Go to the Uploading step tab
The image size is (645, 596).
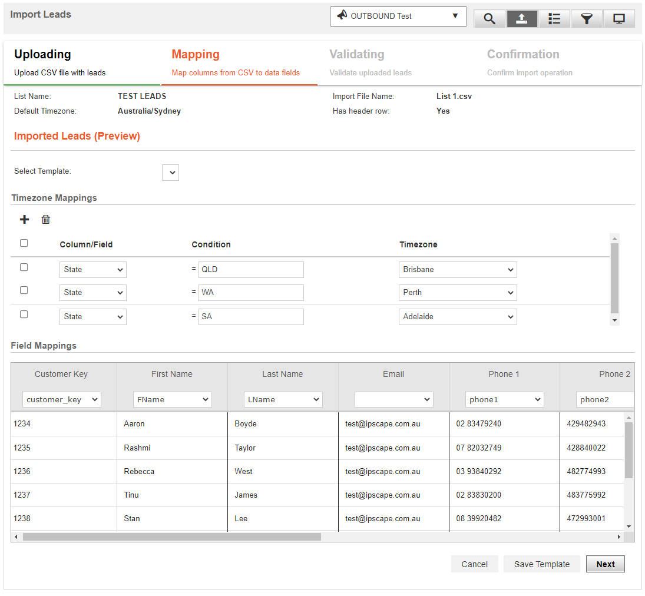pos(82,63)
